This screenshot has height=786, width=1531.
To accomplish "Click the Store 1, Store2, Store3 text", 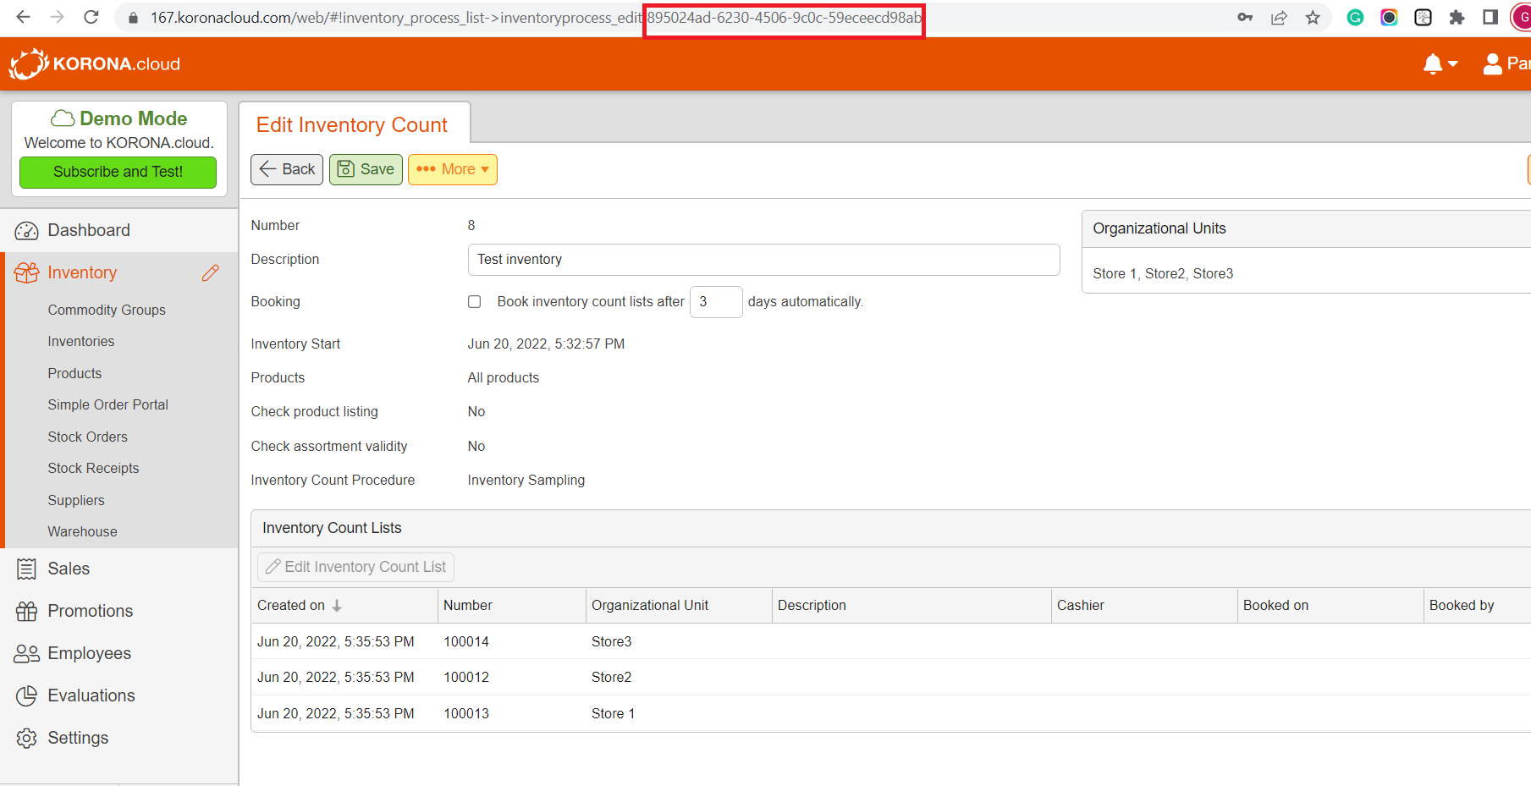I will [x=1163, y=273].
